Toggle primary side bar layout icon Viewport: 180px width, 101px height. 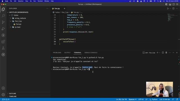tap(166, 4)
